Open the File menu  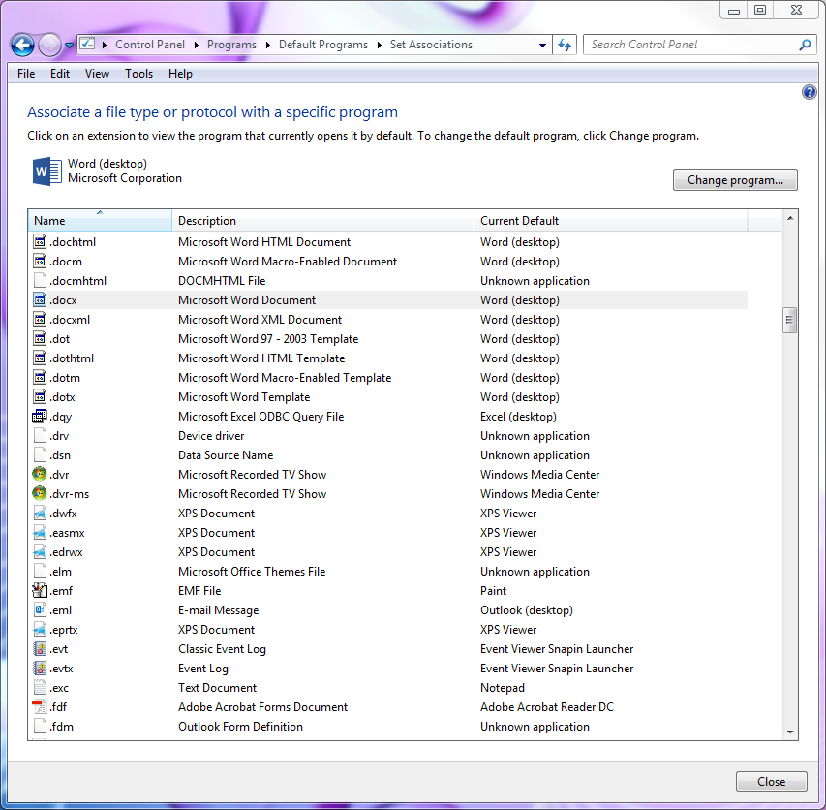coord(26,74)
